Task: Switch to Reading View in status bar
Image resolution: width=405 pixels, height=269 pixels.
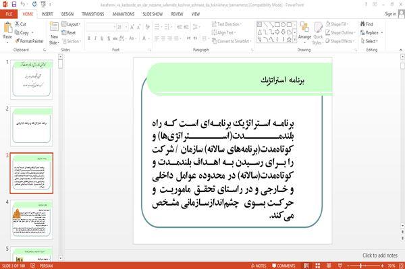Action: 329,266
